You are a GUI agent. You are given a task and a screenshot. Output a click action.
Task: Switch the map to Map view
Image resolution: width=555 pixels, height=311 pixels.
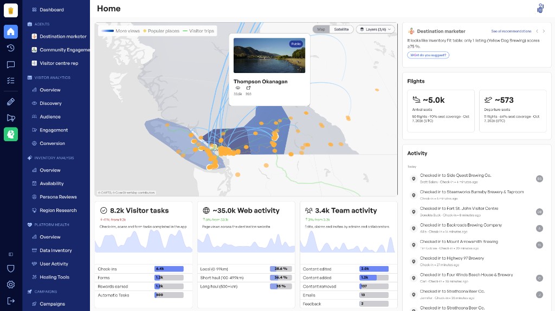click(x=321, y=29)
